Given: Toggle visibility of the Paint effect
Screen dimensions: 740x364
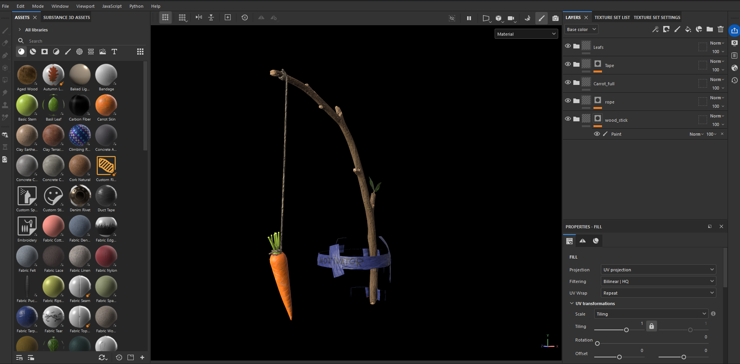Looking at the screenshot, I should pos(597,134).
